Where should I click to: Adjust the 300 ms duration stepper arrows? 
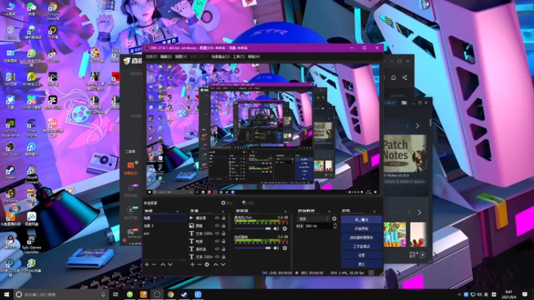(x=335, y=226)
